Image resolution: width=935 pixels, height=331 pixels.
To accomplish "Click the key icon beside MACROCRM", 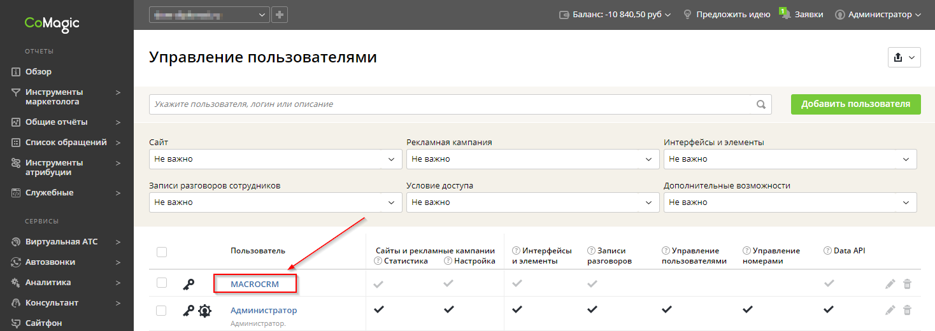I will click(189, 285).
